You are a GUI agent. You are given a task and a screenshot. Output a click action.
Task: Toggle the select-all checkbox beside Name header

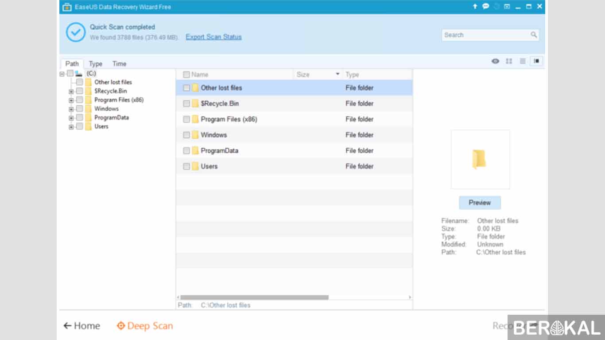point(186,75)
